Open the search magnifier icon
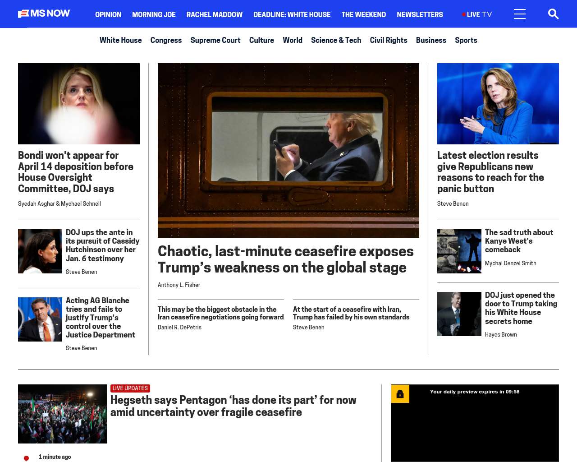The width and height of the screenshot is (577, 462). point(553,14)
